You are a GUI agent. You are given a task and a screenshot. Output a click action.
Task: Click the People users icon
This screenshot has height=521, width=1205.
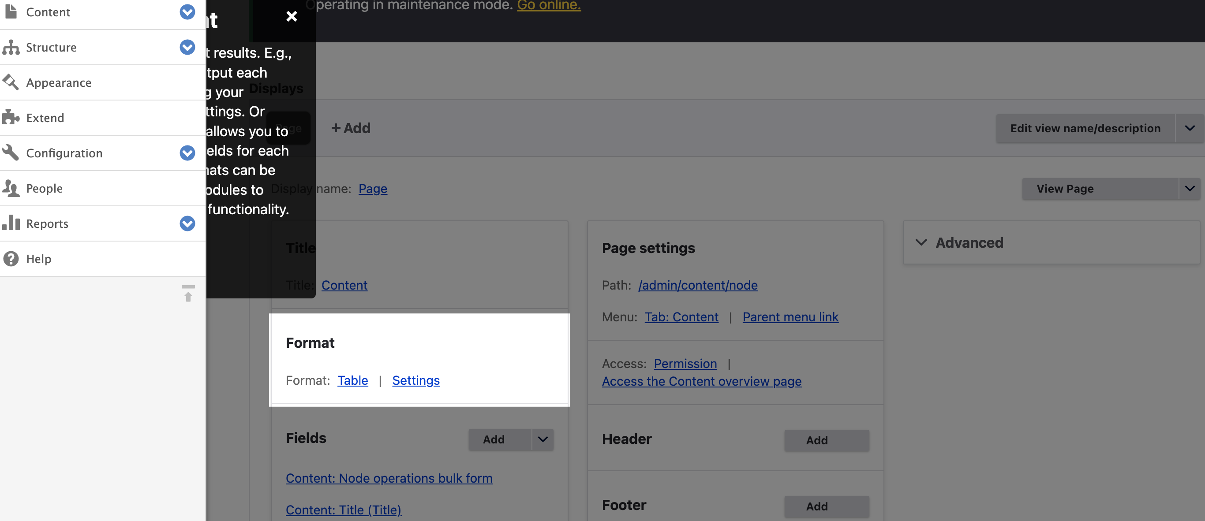(x=11, y=188)
